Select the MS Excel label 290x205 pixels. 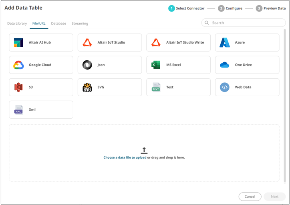point(173,65)
